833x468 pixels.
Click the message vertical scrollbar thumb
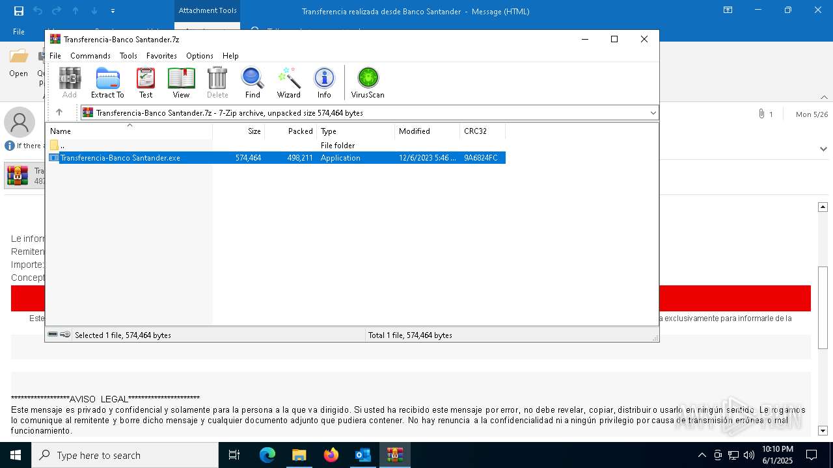(823, 309)
